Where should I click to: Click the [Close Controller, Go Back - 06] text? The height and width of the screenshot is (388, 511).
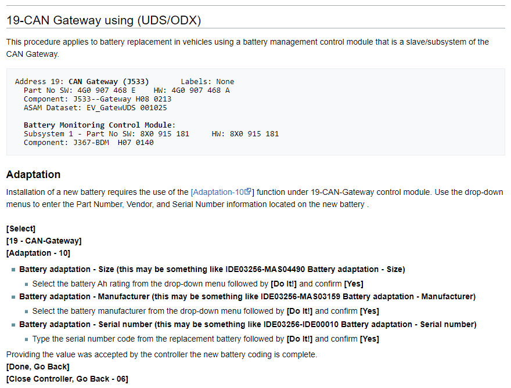(x=67, y=379)
